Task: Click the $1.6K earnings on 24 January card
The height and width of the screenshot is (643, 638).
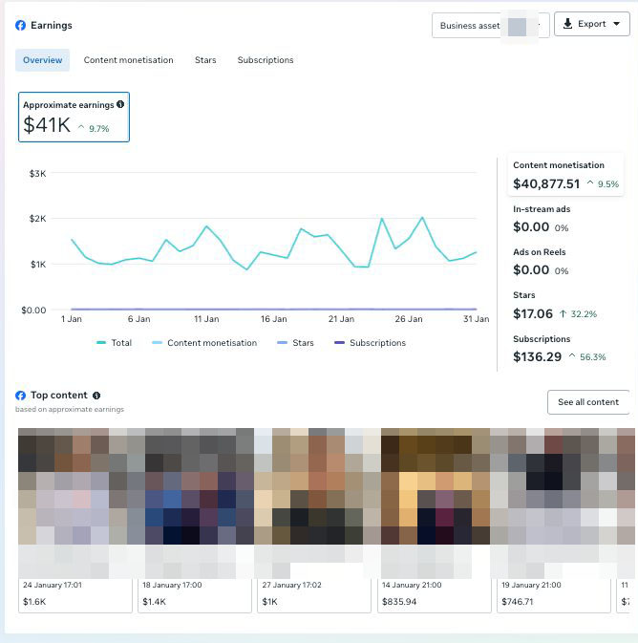Action: tap(34, 602)
